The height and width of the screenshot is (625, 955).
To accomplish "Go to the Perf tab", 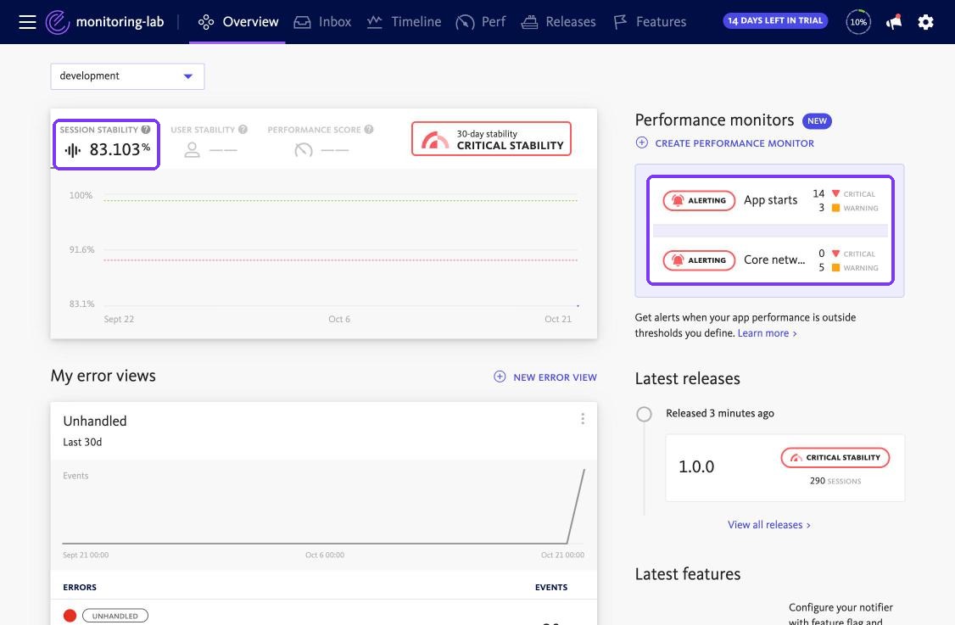I will pos(481,22).
